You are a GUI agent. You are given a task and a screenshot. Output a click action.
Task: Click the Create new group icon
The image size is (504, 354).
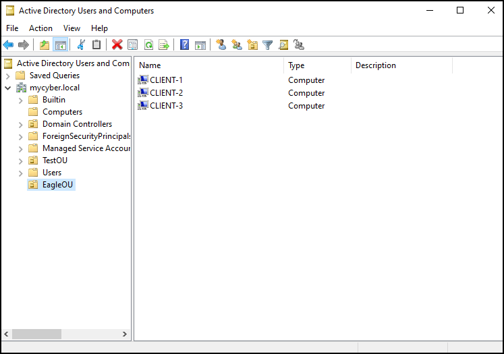tap(237, 45)
